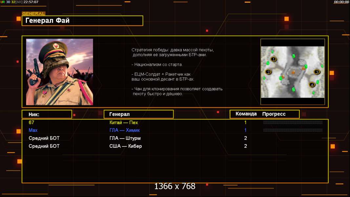Click supply icon between markers 1 and 2

(x=268, y=63)
